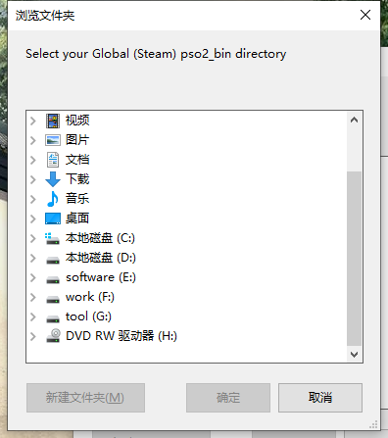Screen dimensions: 388x438
Task: Click the 取消 cancel button
Action: [320, 398]
